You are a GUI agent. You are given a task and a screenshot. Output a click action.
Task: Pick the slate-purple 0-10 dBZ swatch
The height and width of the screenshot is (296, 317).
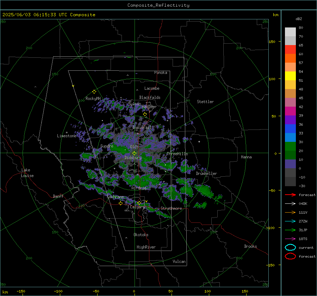[x=290, y=164]
